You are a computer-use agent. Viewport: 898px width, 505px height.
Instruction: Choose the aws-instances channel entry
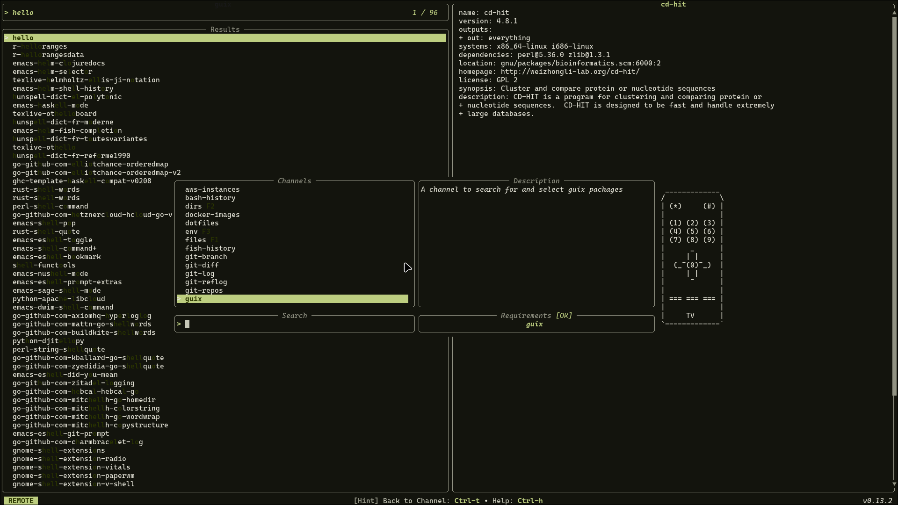212,189
